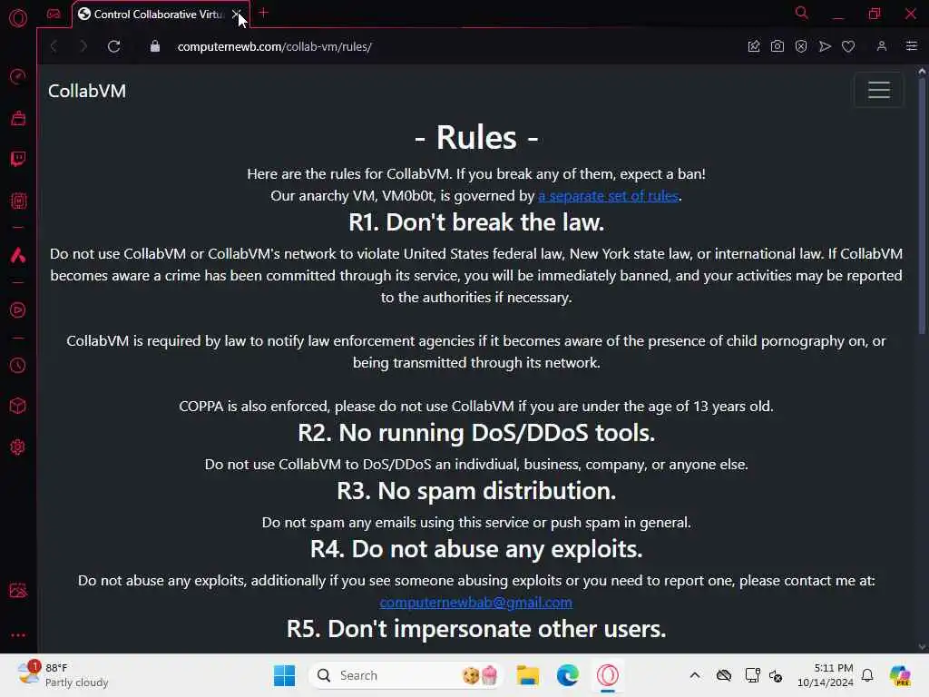929x697 pixels.
Task: Open Settings gear in sidebar
Action: point(18,447)
